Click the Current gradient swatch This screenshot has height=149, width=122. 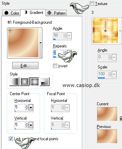[x=107, y=114]
